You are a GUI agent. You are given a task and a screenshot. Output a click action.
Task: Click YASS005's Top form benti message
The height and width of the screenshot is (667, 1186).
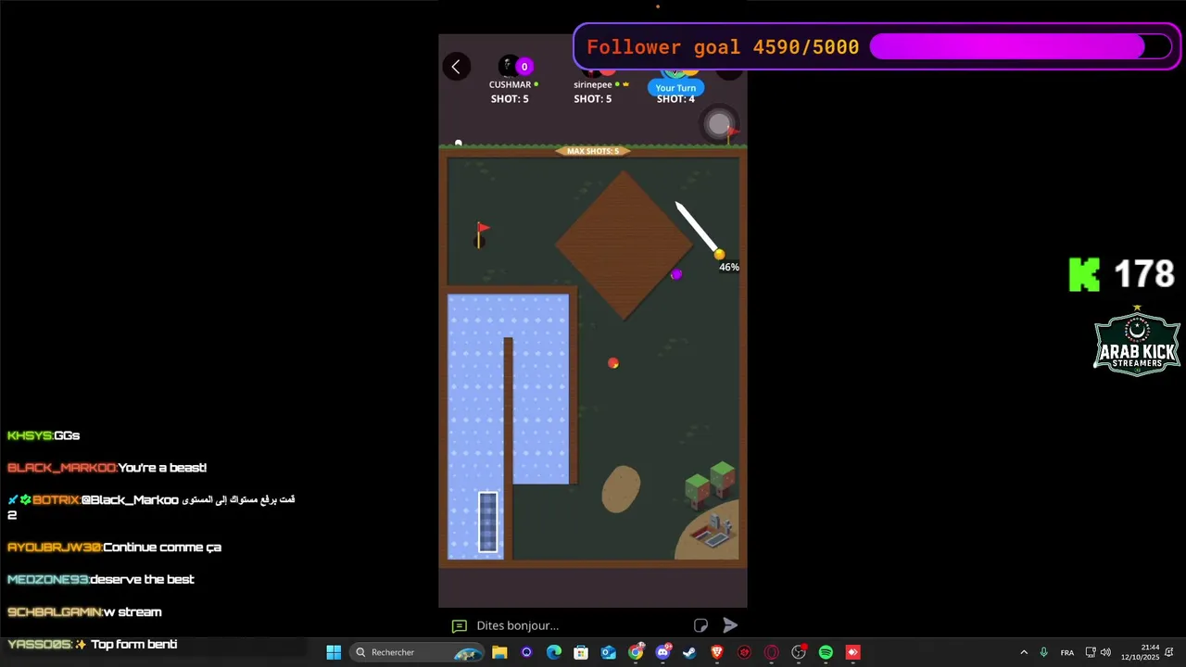tap(92, 645)
